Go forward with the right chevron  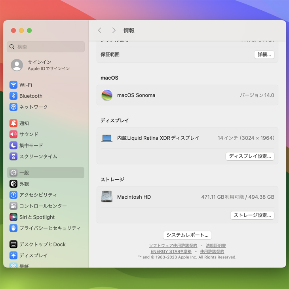(114, 30)
